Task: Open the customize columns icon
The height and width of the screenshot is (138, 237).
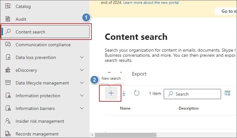Action: click(x=227, y=93)
